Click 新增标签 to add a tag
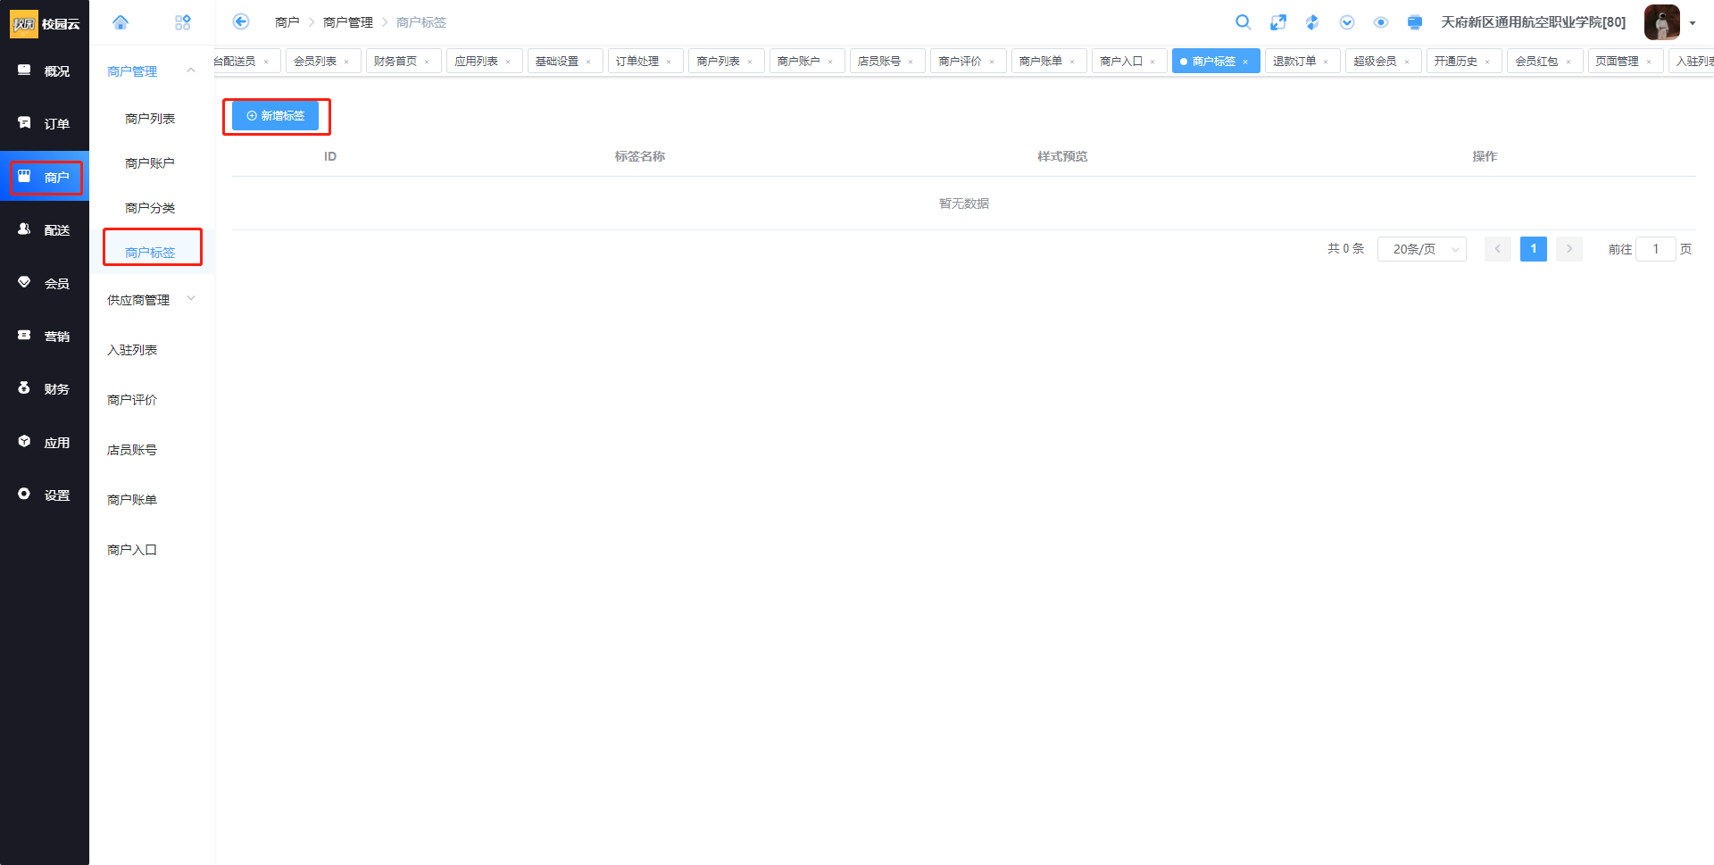 point(275,116)
